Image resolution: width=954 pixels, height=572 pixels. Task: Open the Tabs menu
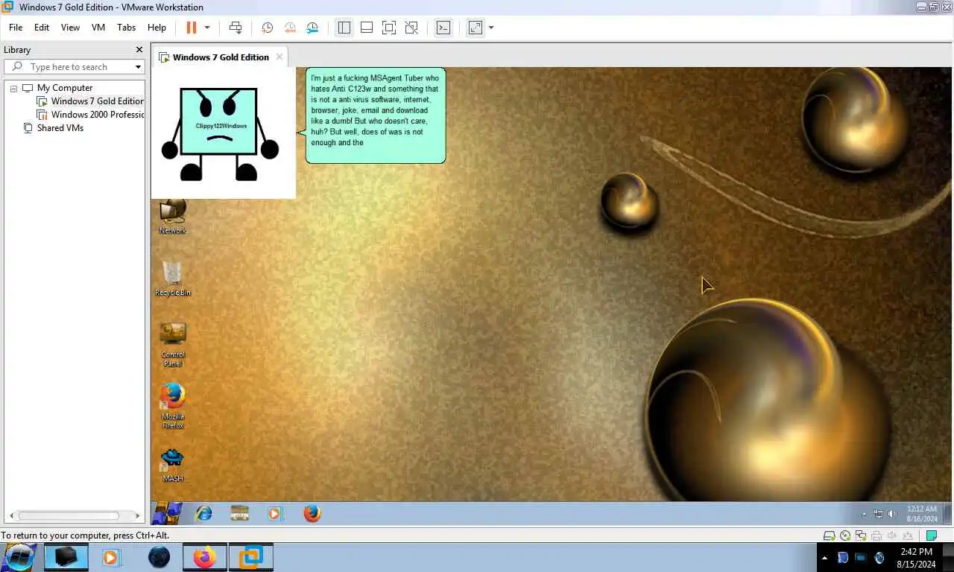click(127, 28)
